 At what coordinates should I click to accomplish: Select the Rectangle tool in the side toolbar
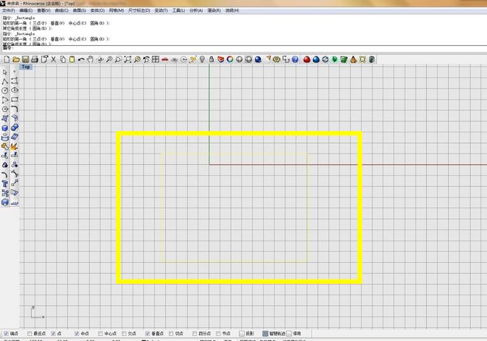pyautogui.click(x=15, y=100)
